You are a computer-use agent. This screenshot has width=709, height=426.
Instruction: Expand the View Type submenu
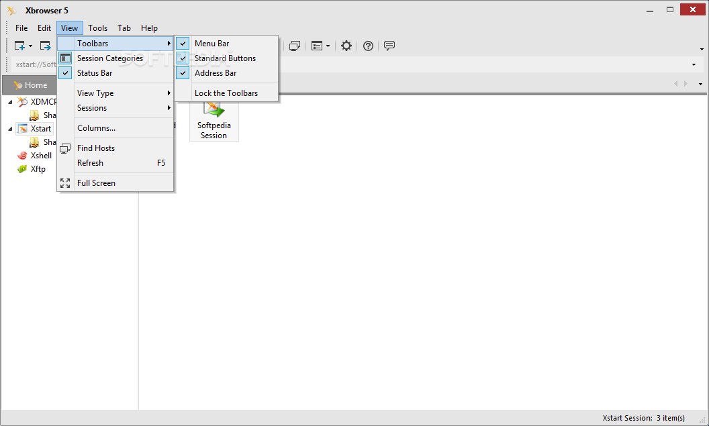[115, 93]
